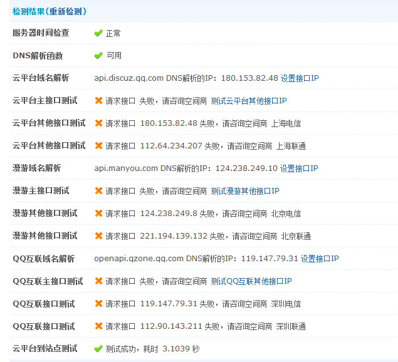This screenshot has width=398, height=362.
Task: Click fail icon for 180.153.82.48 上海电信 row
Action: [98, 123]
